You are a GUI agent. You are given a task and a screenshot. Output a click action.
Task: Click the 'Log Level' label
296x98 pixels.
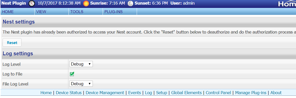coord(12,64)
